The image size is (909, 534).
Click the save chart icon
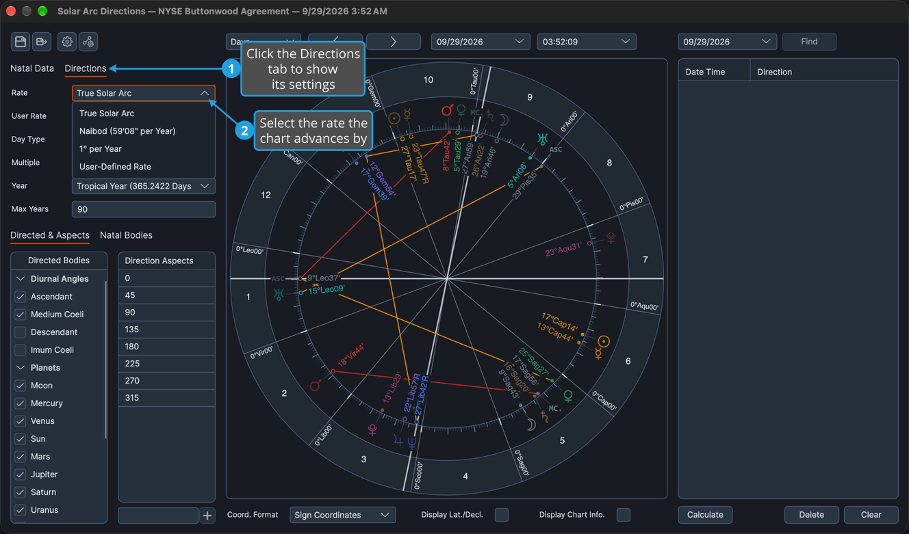click(x=21, y=42)
